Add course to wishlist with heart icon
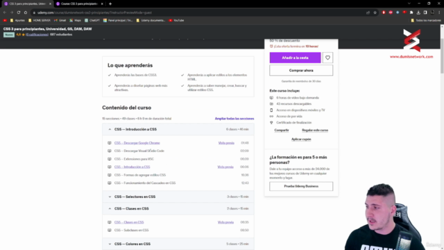Screen dimensions: 444x250 327,58
